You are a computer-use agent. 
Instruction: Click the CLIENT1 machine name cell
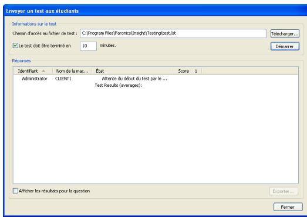(63, 79)
